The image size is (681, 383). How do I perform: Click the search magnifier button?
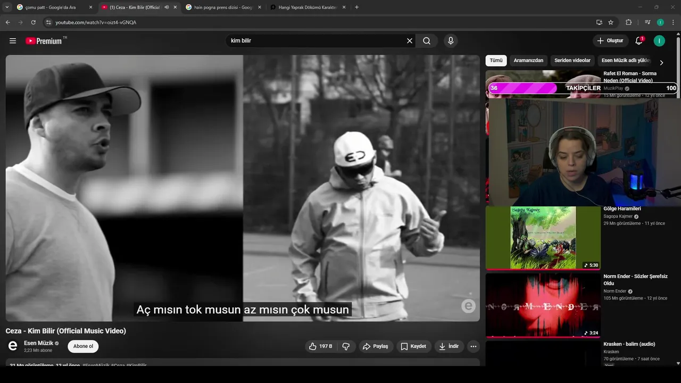click(x=427, y=41)
